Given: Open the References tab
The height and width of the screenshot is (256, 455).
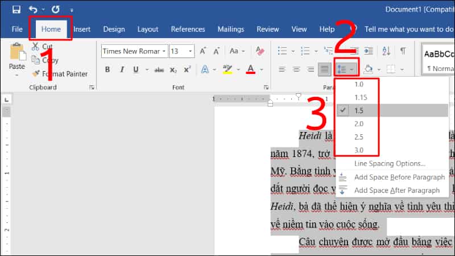Looking at the screenshot, I should (188, 29).
